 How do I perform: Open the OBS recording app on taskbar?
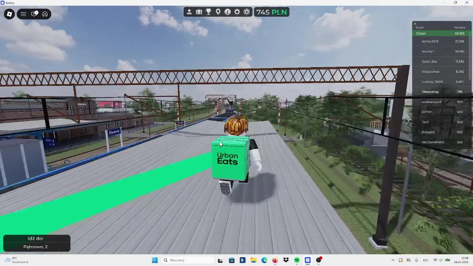click(319, 260)
